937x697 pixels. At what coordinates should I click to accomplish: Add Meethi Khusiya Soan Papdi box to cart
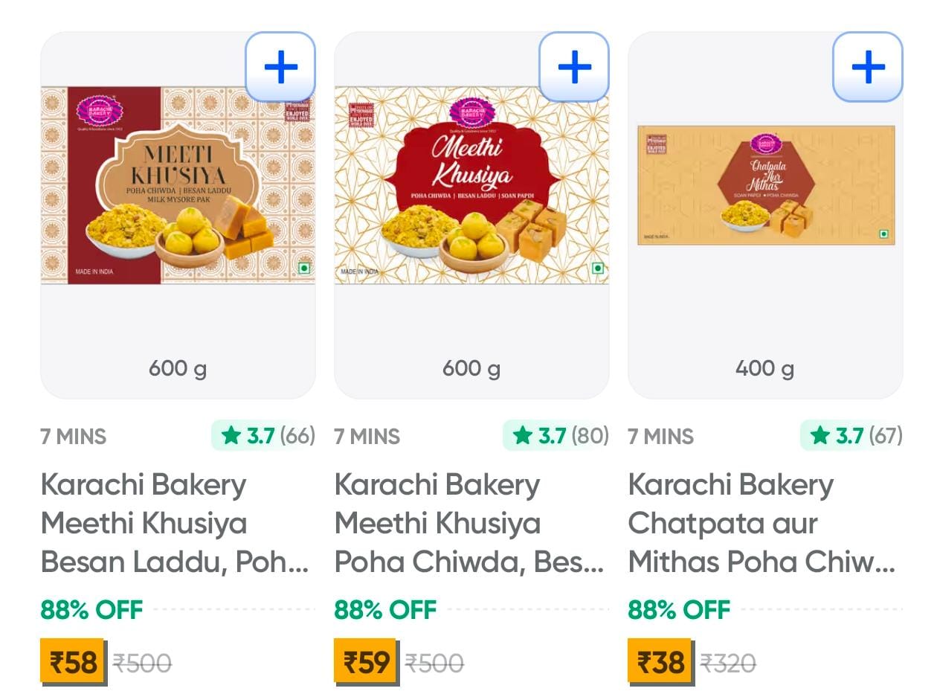(574, 68)
